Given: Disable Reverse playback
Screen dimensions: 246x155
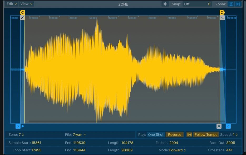Looking at the screenshot, I should [174, 134].
